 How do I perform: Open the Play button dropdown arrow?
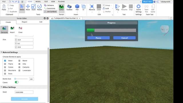(118, 12)
